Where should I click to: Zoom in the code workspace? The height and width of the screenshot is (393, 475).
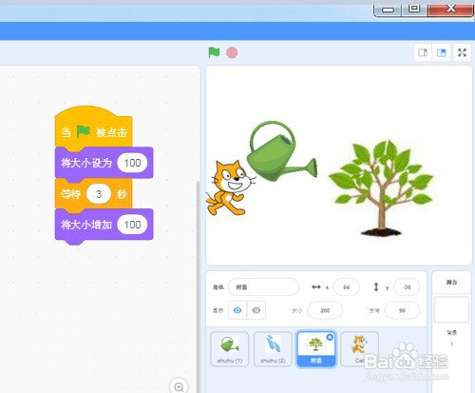click(179, 386)
